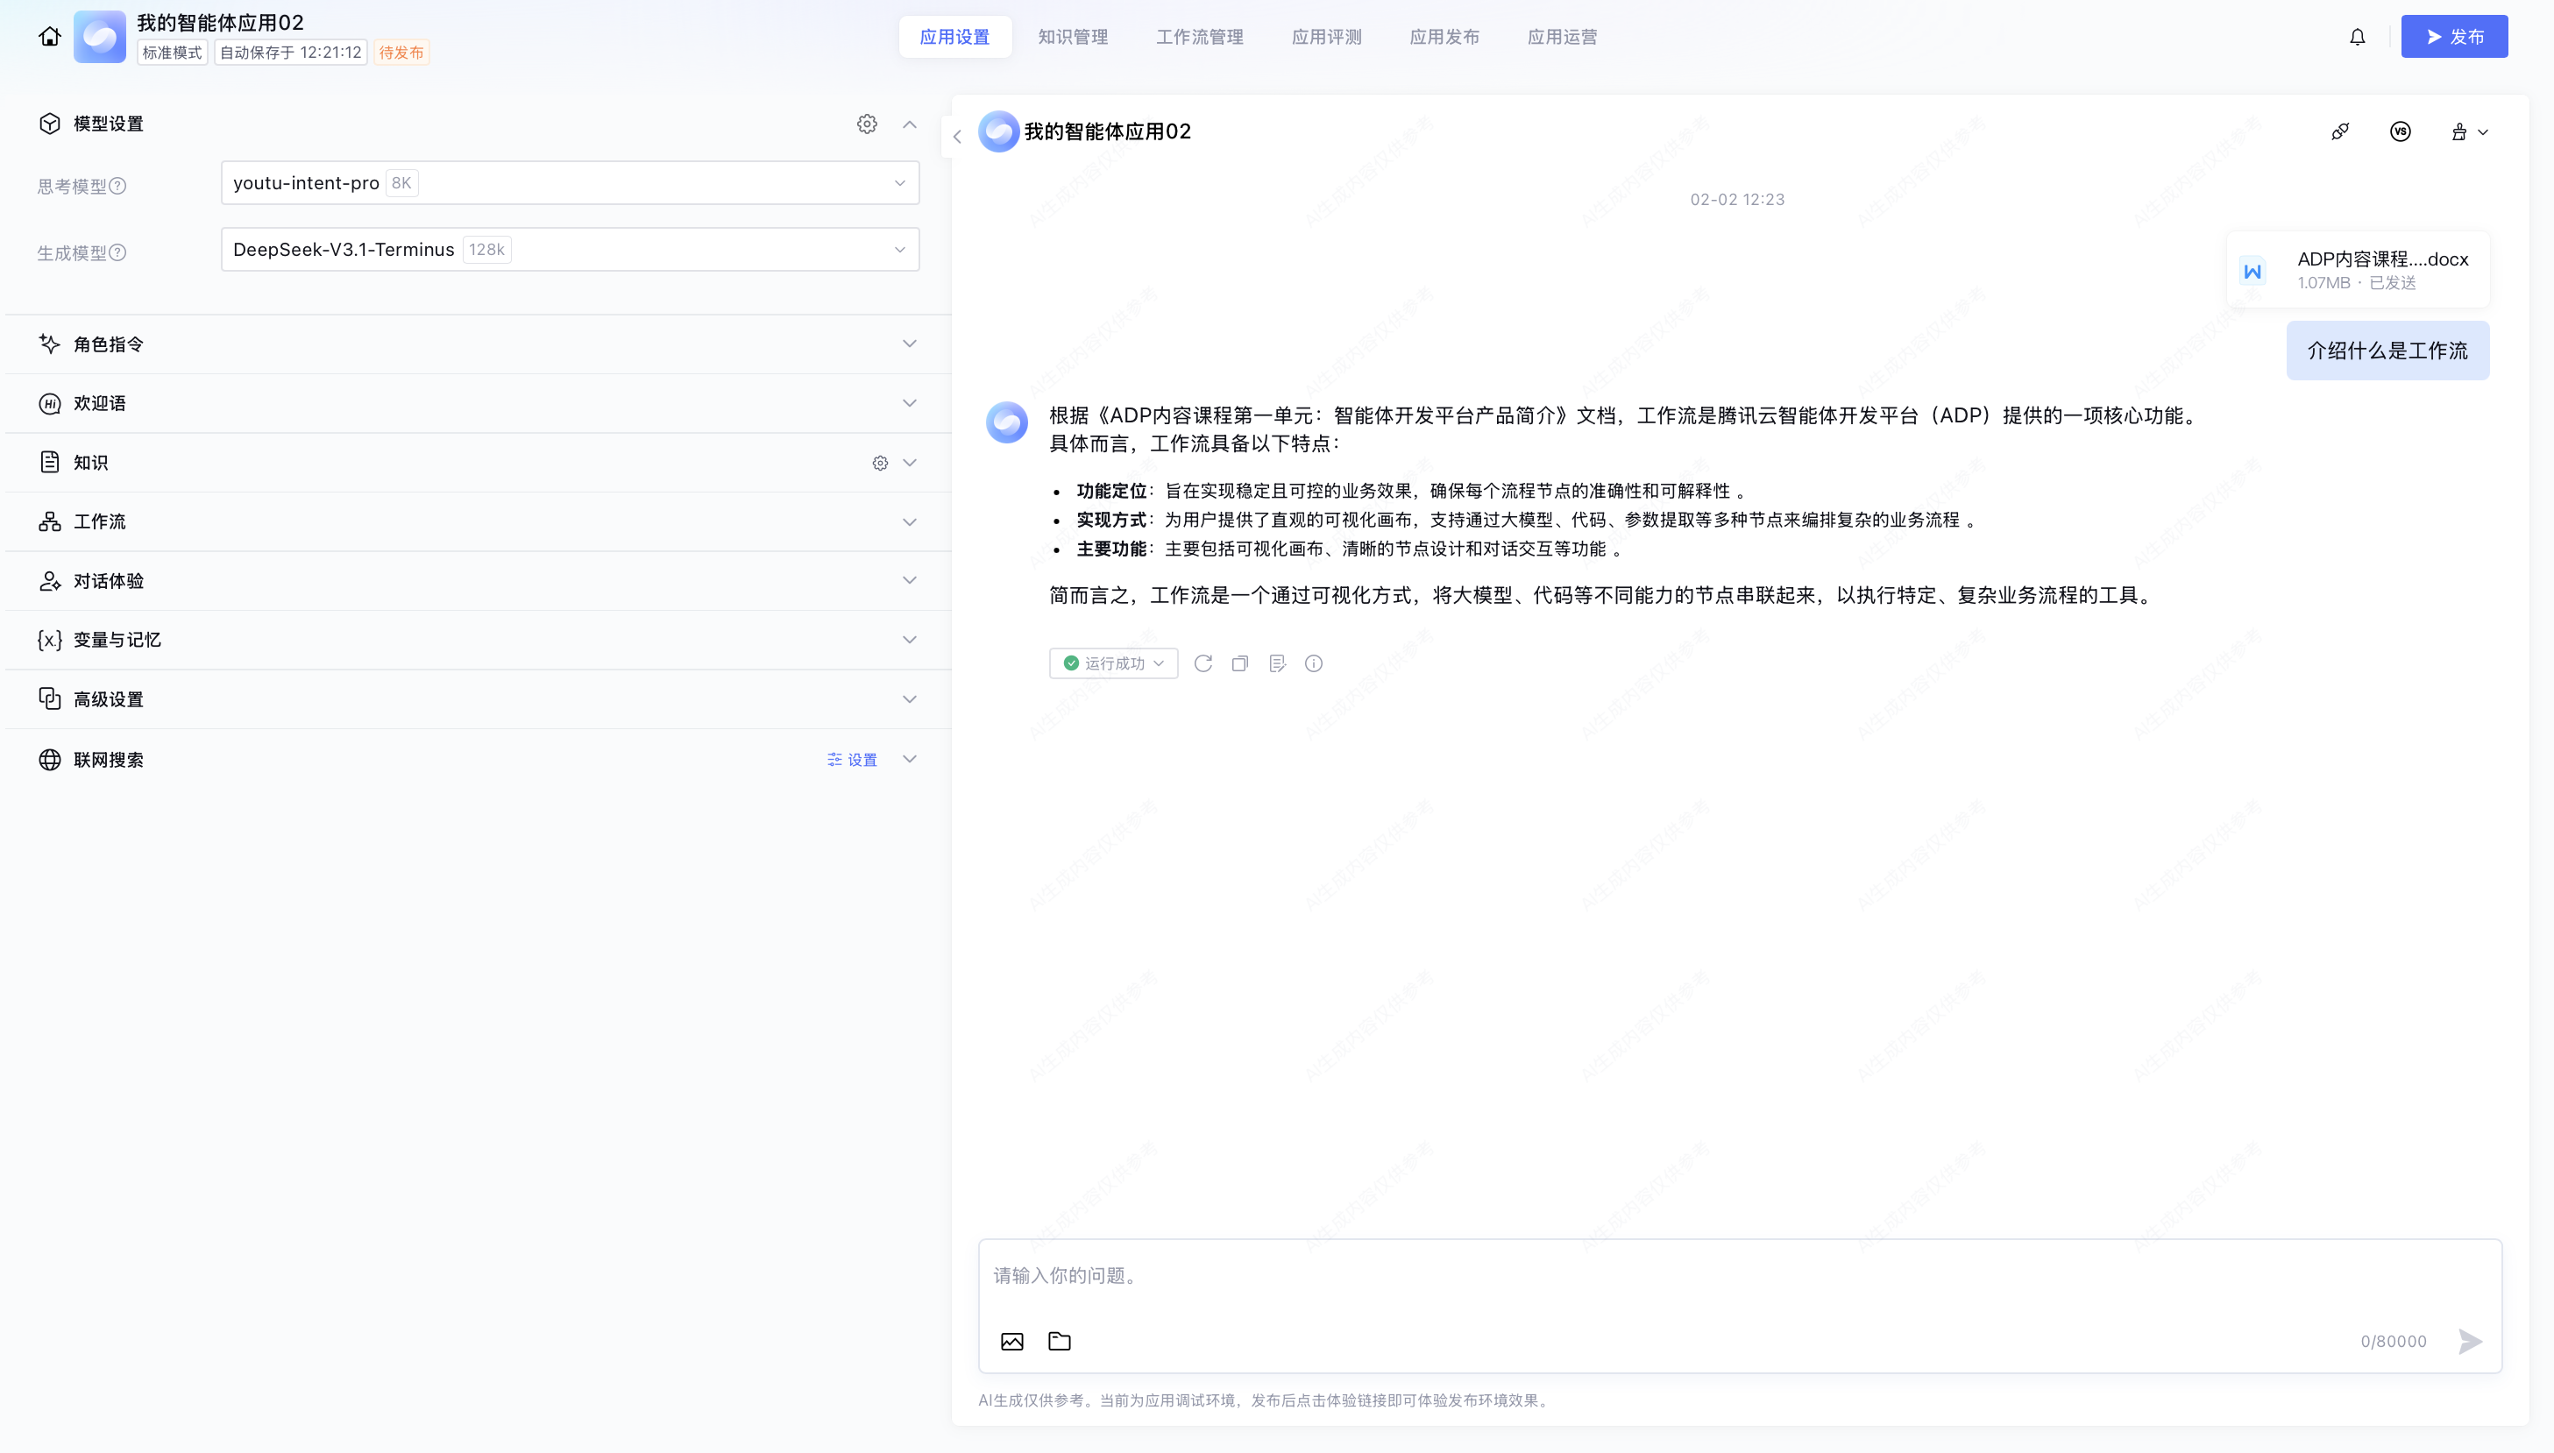Click the folder file upload icon
The height and width of the screenshot is (1453, 2554).
1059,1341
